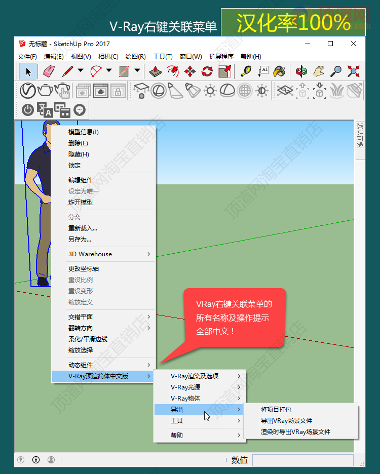The width and height of the screenshot is (380, 474).
Task: Select the Rectangle shape tool
Action: (x=124, y=71)
